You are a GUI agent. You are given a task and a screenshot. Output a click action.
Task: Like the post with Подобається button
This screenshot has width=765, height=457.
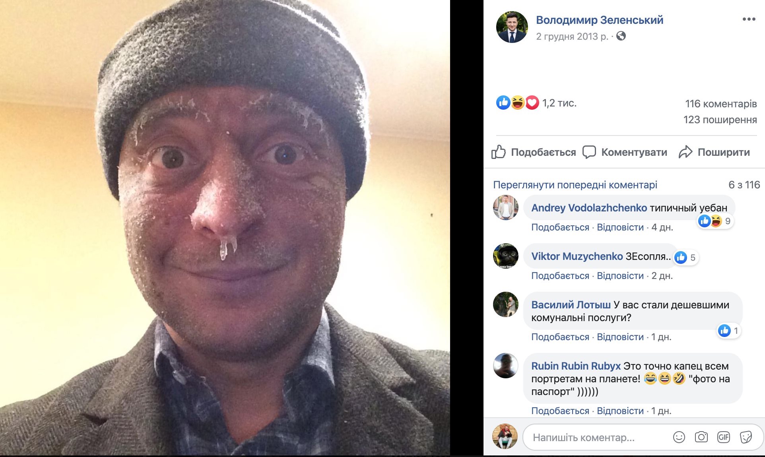coord(534,152)
